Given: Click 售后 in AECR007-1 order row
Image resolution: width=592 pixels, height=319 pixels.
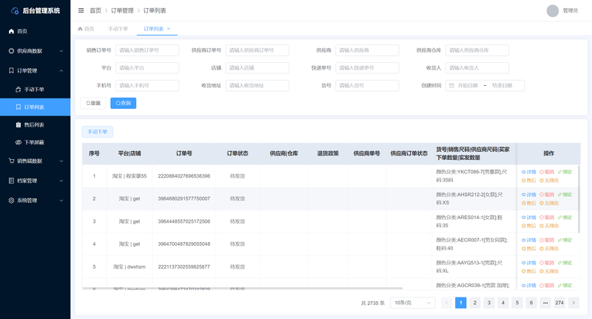Looking at the screenshot, I should pos(528,249).
